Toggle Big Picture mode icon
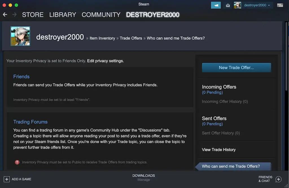 (x=280, y=5)
